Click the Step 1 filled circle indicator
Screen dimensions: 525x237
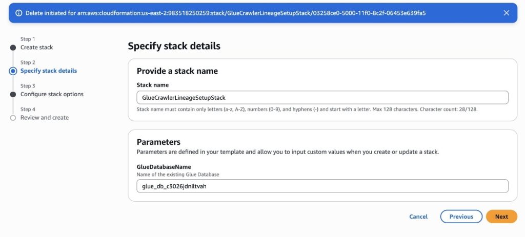point(13,48)
